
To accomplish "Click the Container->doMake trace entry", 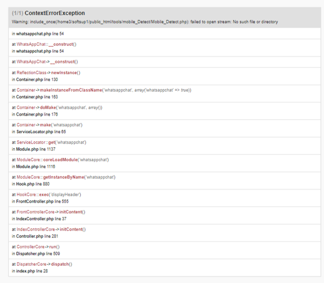I will pyautogui.click(x=164, y=111).
